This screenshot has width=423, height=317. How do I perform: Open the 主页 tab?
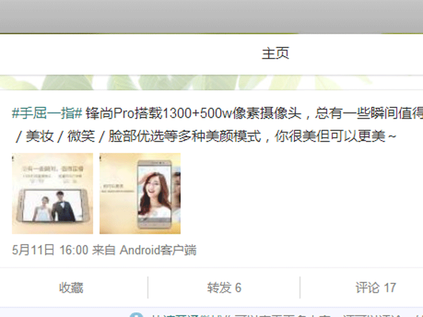[x=275, y=53]
